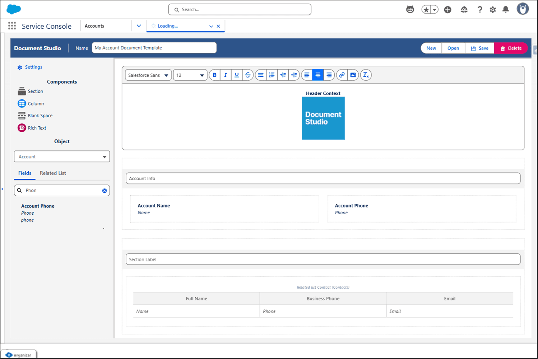Viewport: 538px width, 359px height.
Task: Open the global actions plus menu
Action: click(447, 10)
